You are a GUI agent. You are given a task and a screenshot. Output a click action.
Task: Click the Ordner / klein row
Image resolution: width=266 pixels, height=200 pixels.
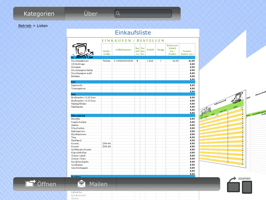(x=133, y=159)
